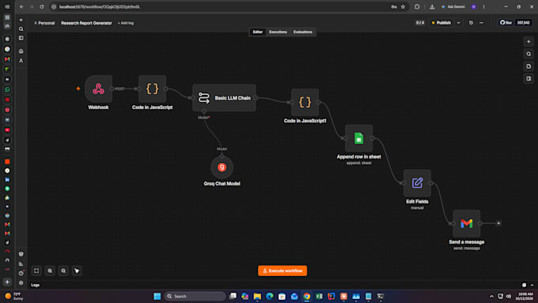Open the Edit Fields node
This screenshot has width=538, height=303.
[417, 183]
